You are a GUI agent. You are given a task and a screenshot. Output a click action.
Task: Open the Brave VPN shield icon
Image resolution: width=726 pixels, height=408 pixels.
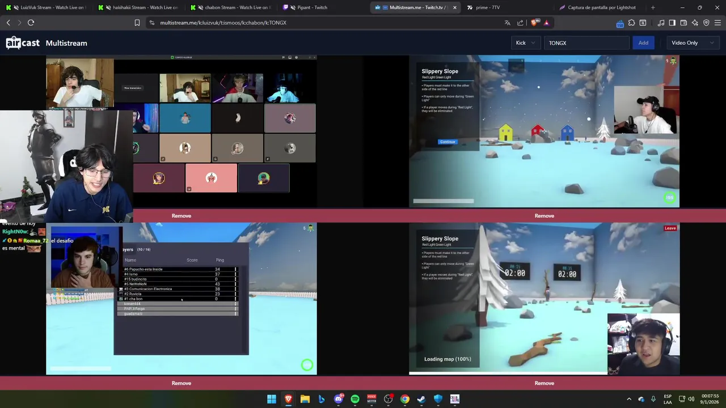click(706, 23)
